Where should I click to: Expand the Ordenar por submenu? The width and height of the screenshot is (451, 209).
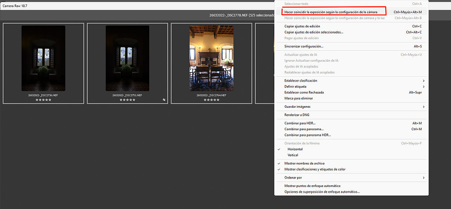click(x=351, y=178)
